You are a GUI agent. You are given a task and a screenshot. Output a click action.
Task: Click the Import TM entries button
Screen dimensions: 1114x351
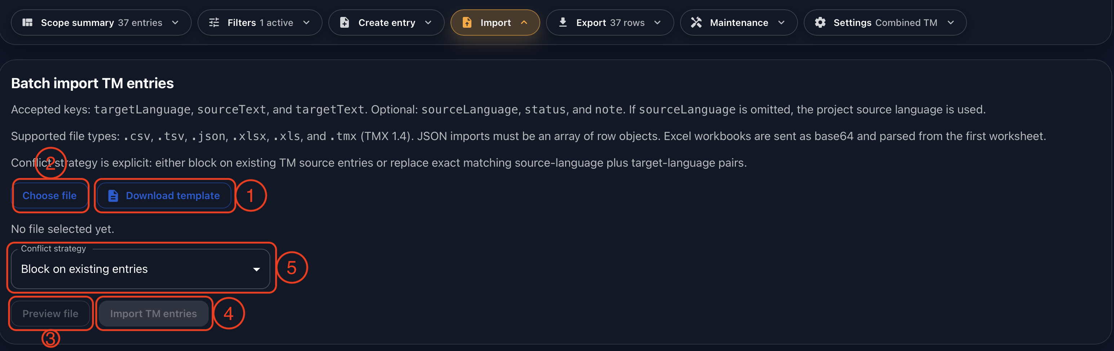pyautogui.click(x=153, y=314)
